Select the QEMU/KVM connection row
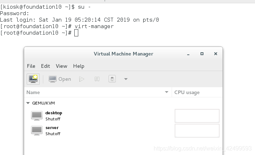Viewport: 255px width, 155px height. (123, 103)
